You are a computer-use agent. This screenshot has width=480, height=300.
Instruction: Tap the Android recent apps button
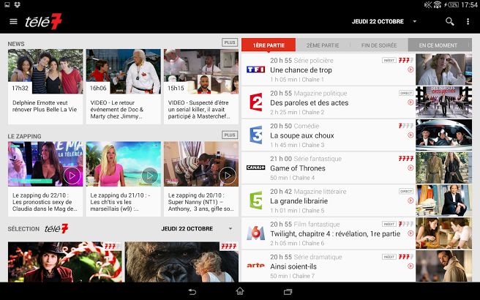288,291
